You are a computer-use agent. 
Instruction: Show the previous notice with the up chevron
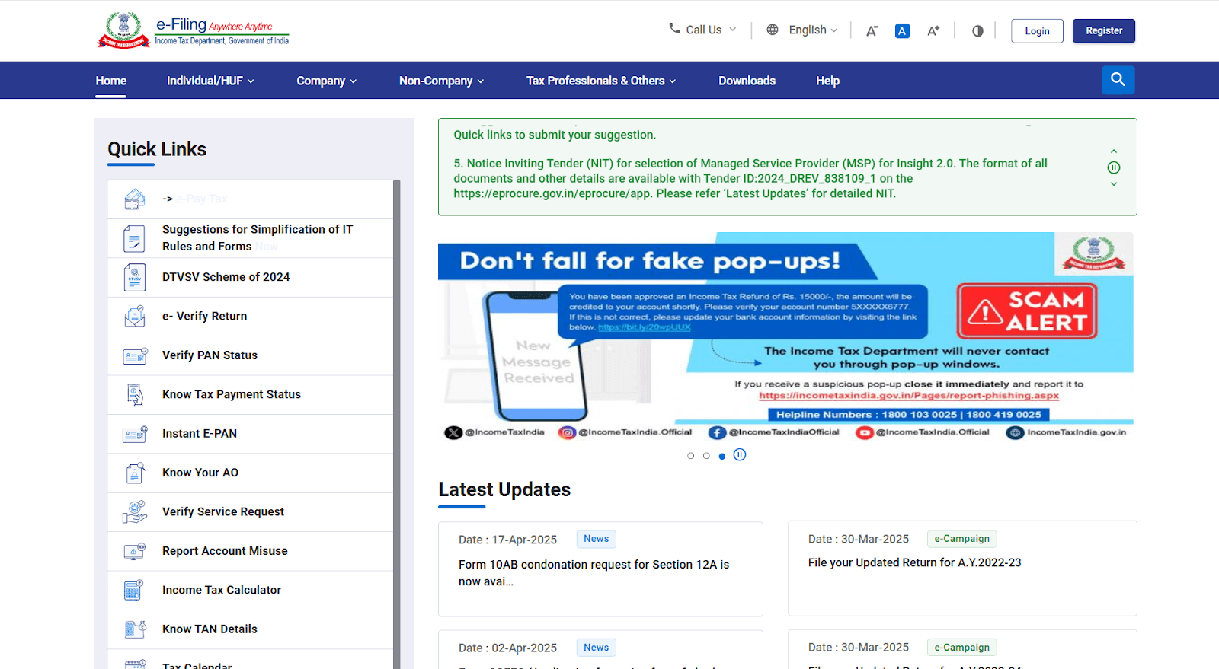point(1114,151)
